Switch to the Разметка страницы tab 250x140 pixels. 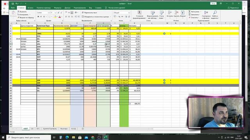44,8
